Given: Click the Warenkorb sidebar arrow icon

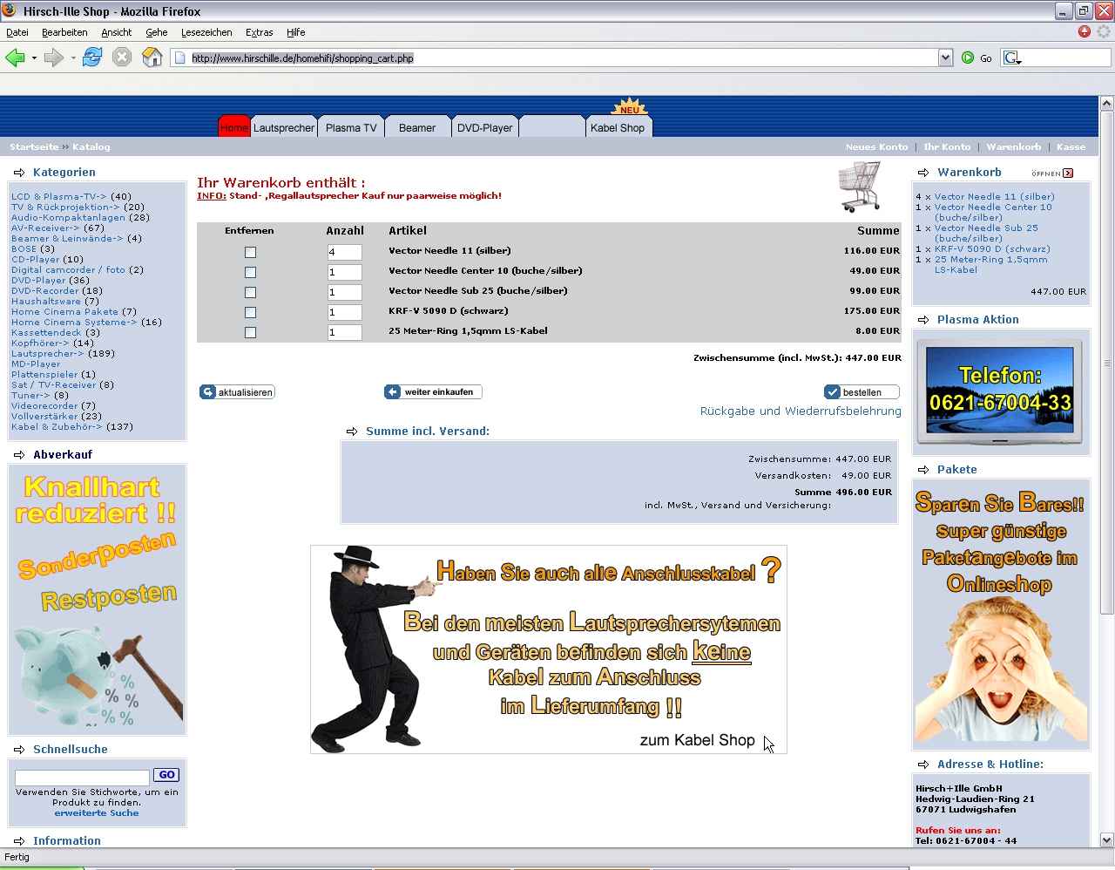Looking at the screenshot, I should coord(923,173).
